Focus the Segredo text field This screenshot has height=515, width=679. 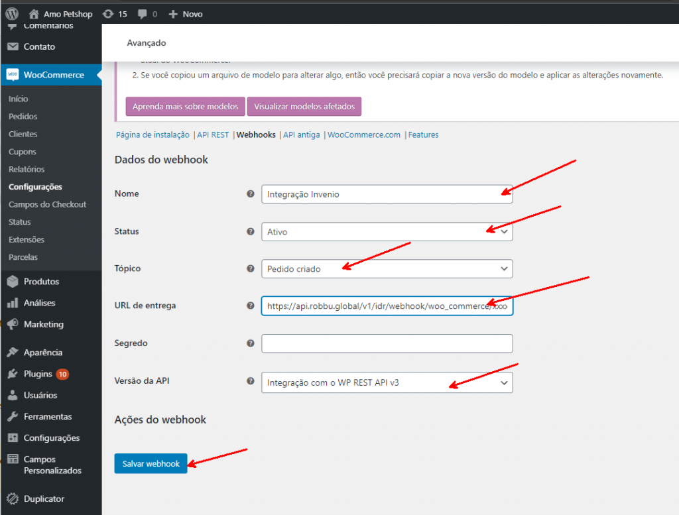[387, 343]
